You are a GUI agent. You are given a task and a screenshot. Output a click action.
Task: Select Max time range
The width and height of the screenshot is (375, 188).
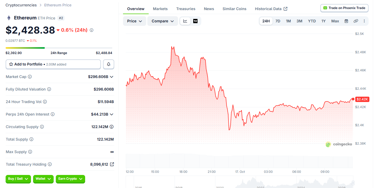coord(335,21)
